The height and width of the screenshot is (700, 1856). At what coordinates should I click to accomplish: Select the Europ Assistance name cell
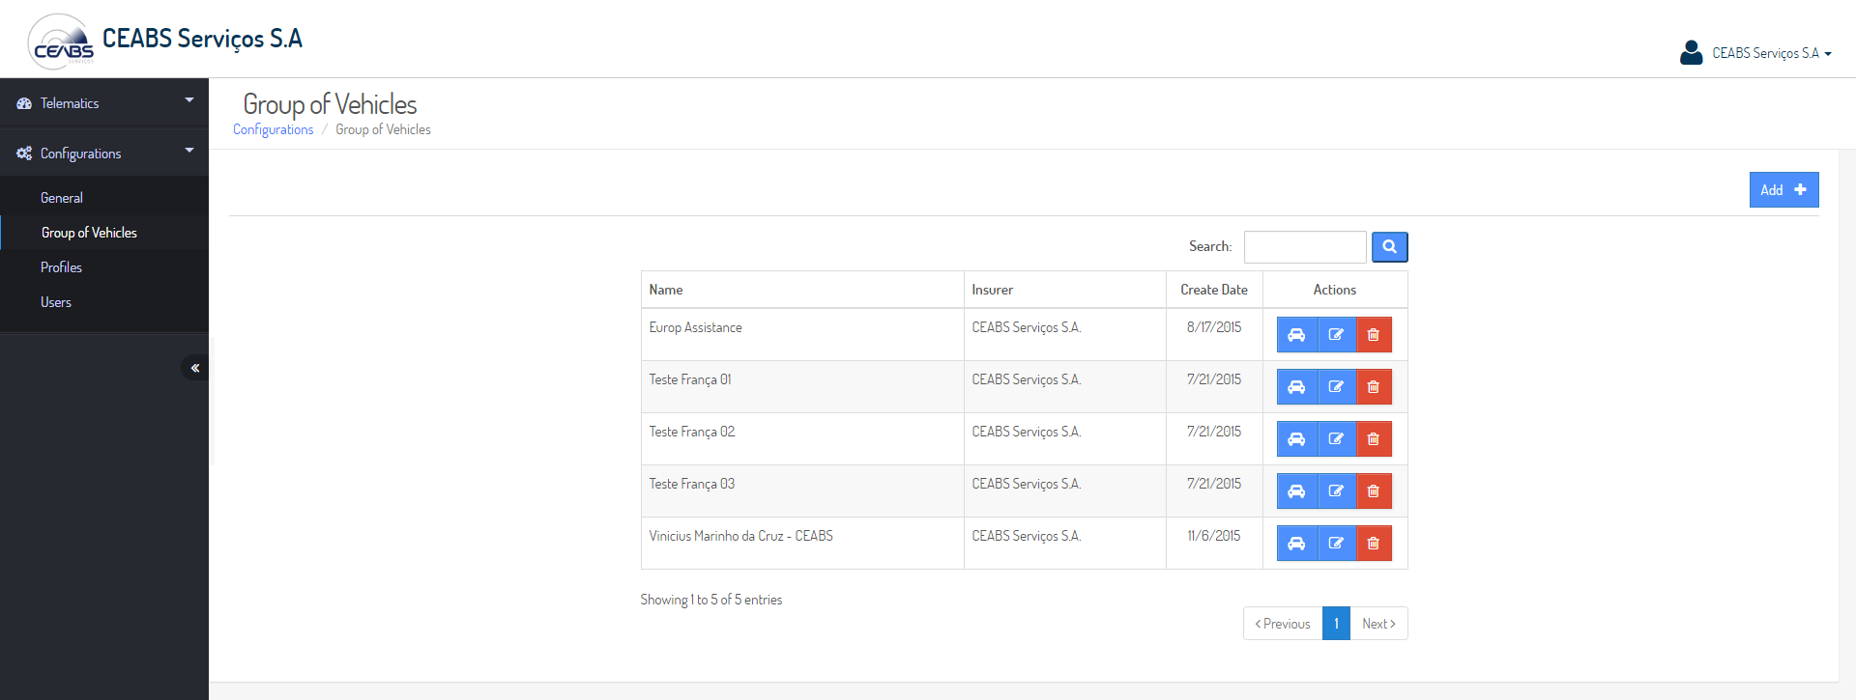pos(802,335)
